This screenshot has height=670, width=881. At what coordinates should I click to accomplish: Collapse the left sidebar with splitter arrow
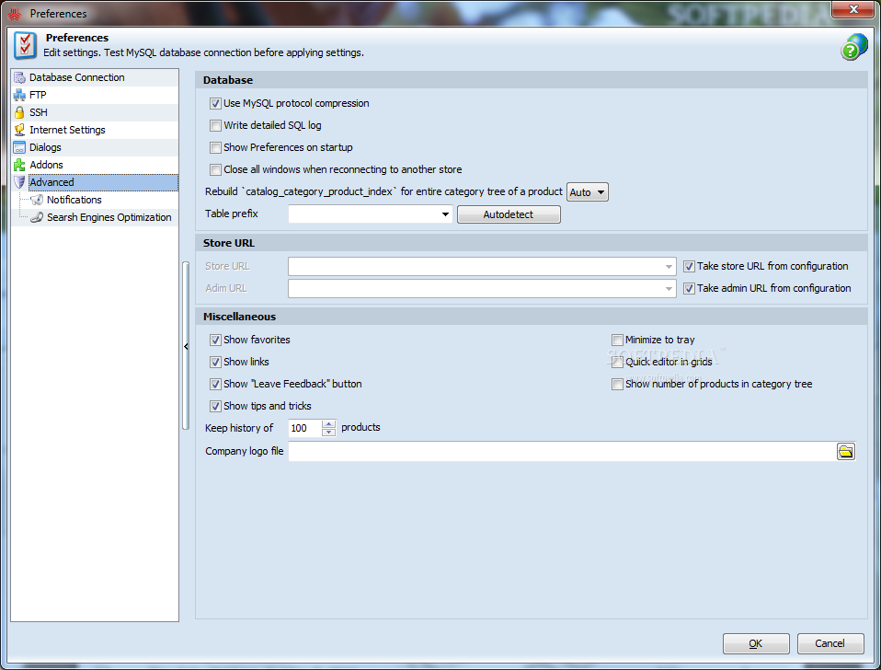(186, 346)
